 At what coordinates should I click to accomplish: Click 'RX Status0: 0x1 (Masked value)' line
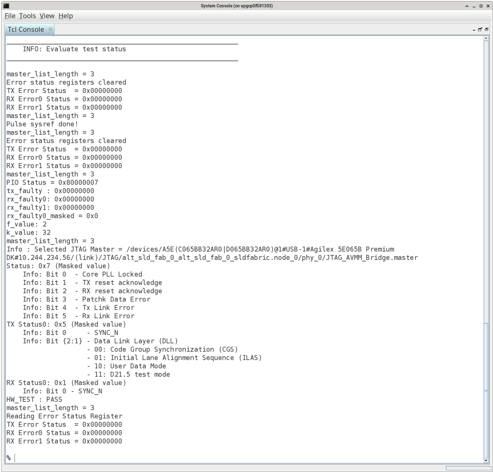(x=66, y=383)
